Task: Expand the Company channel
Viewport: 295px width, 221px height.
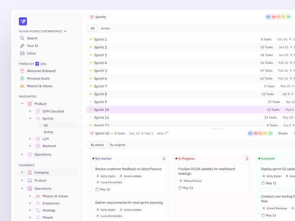Action: [22, 172]
